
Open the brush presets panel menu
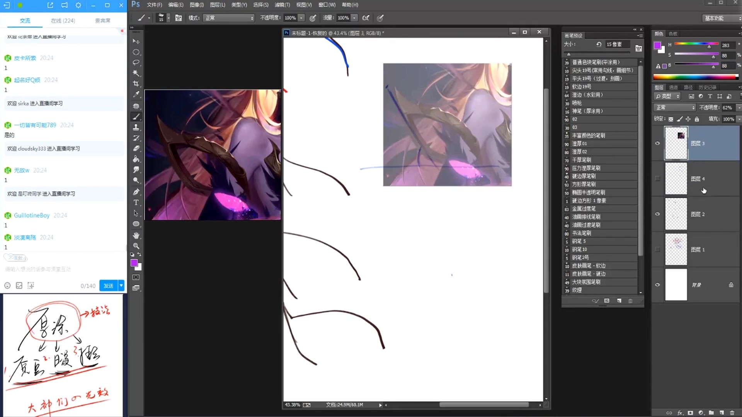pyautogui.click(x=640, y=36)
